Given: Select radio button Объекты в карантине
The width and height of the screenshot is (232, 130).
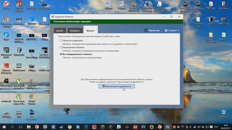Looking at the screenshot, I should [x=61, y=40].
